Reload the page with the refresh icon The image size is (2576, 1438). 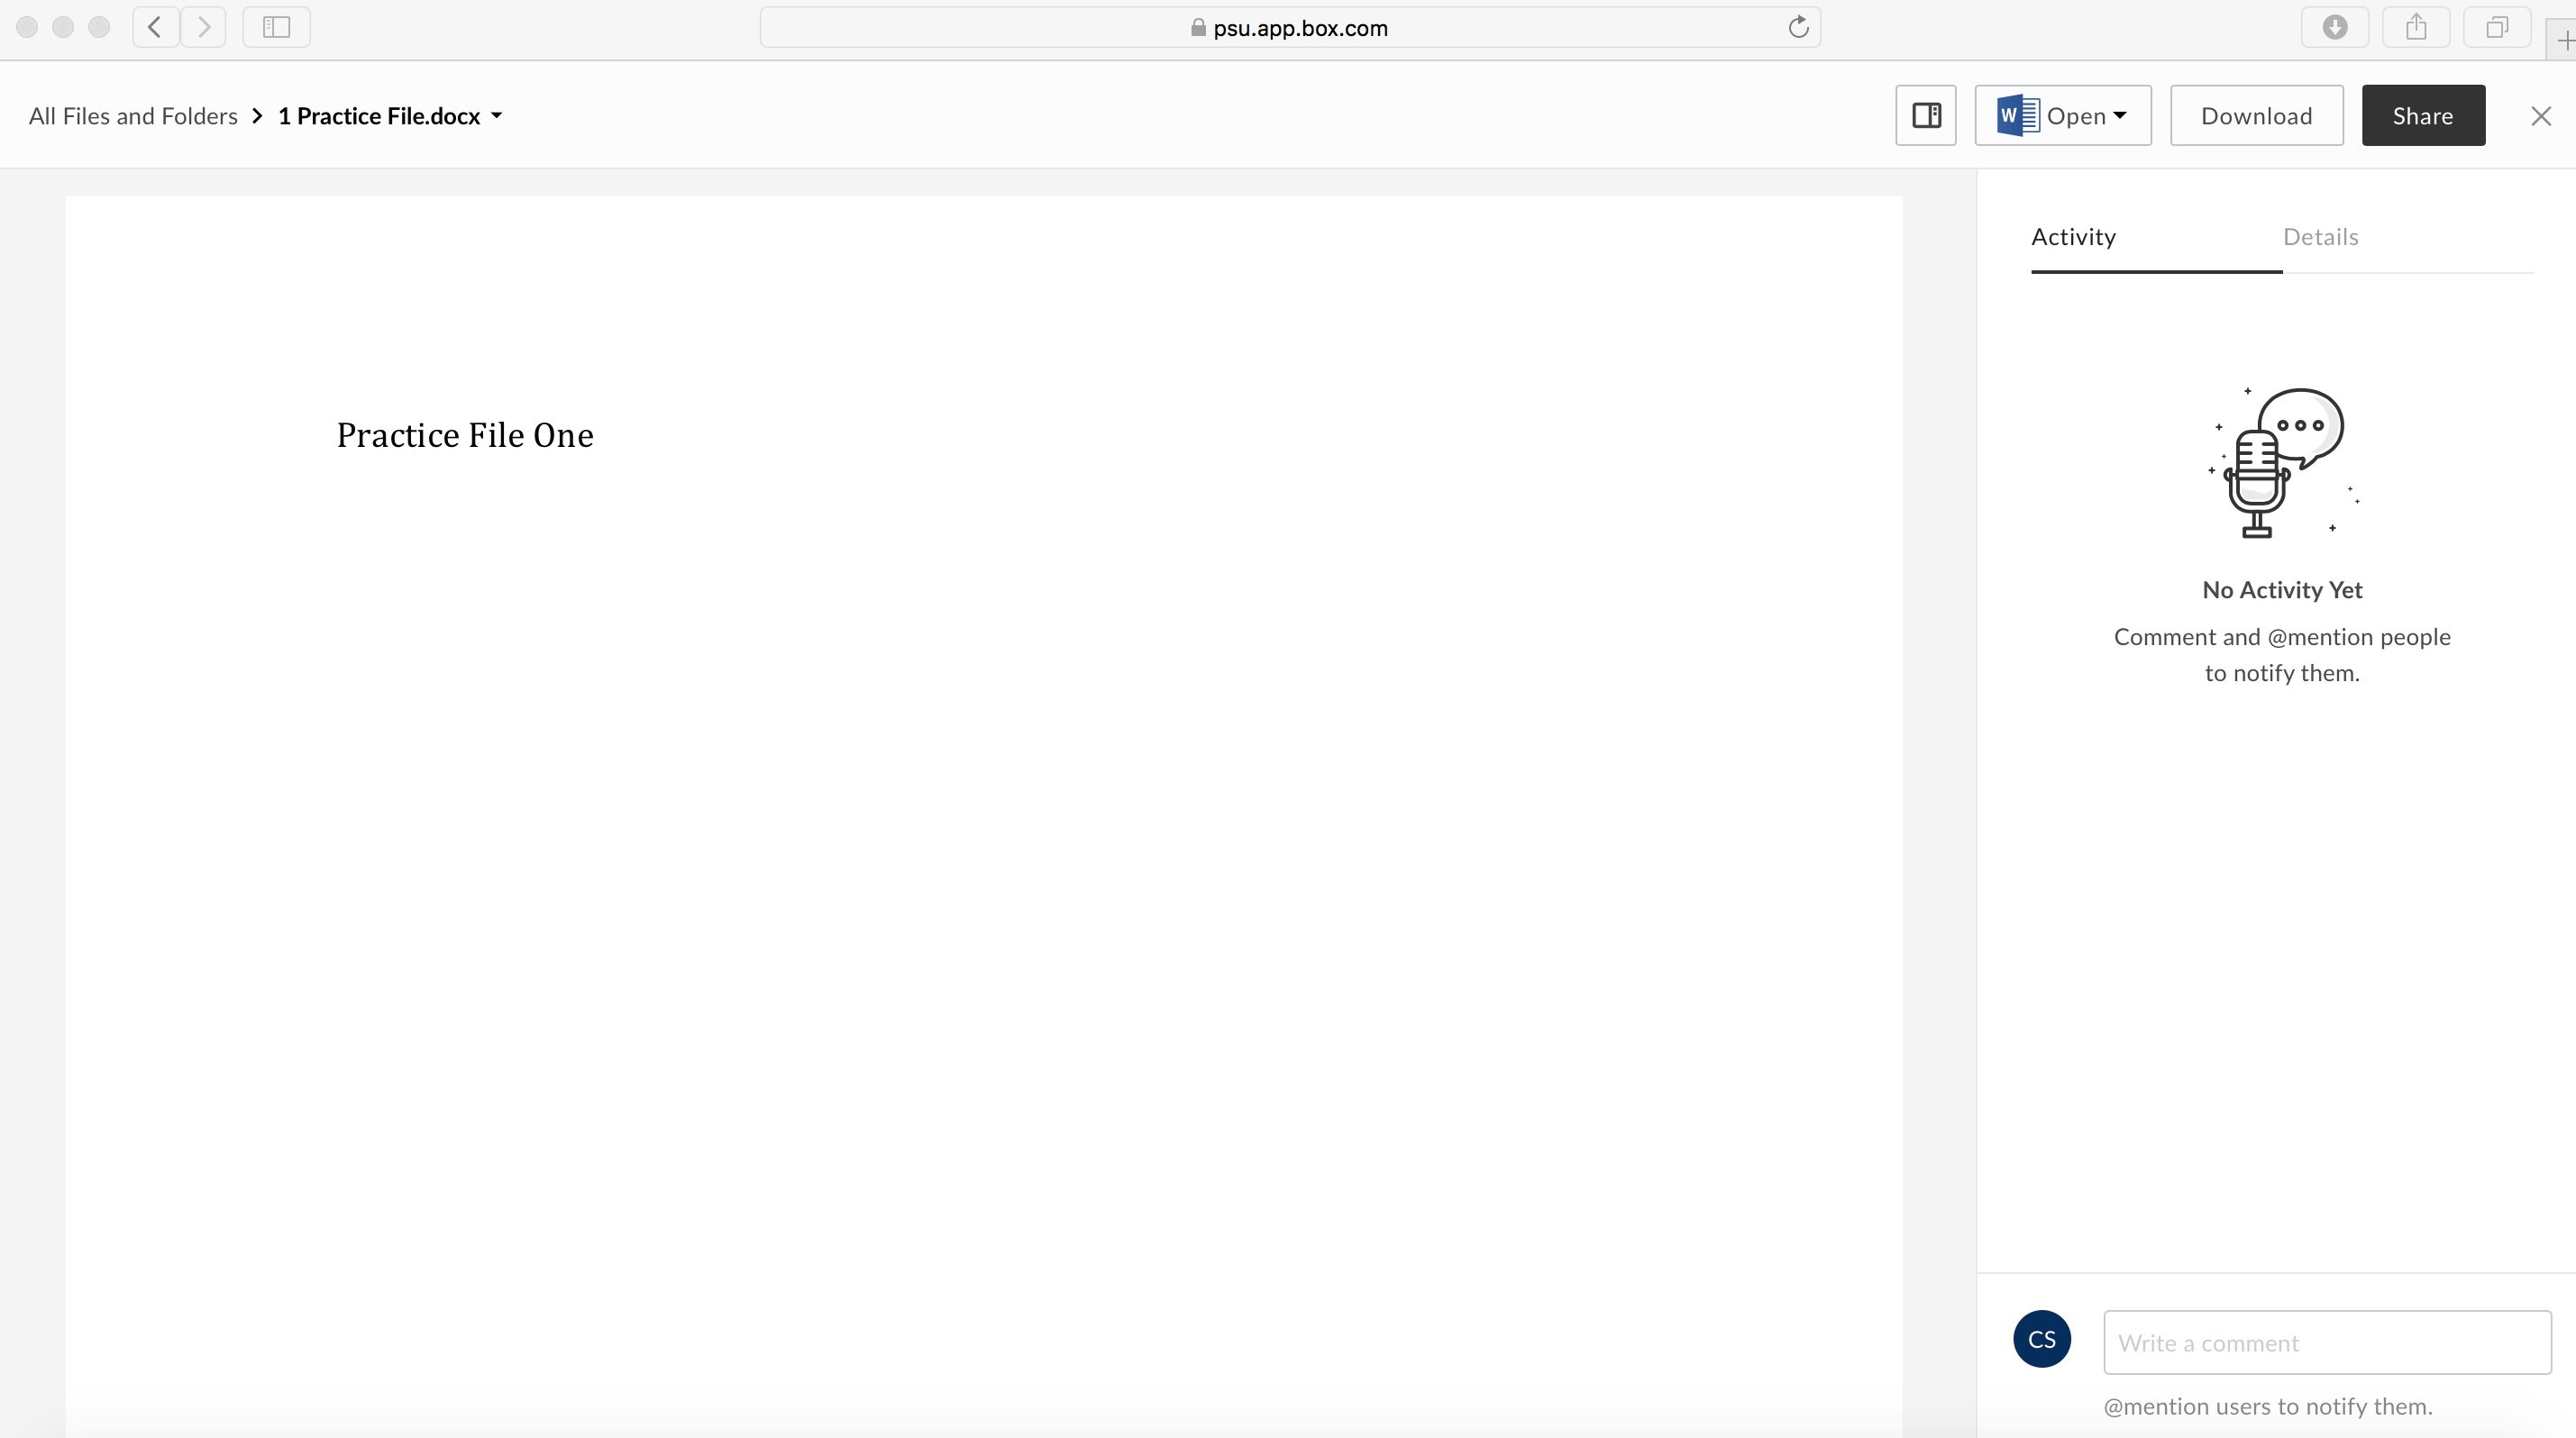tap(1798, 27)
